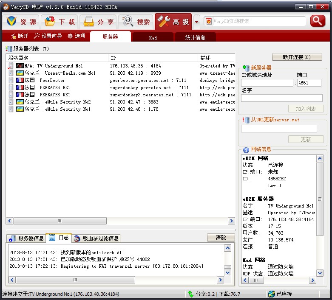Image resolution: width=332 pixels, height=300 pixels.
Task: Click the 网络信息 info icon
Action: point(246,150)
